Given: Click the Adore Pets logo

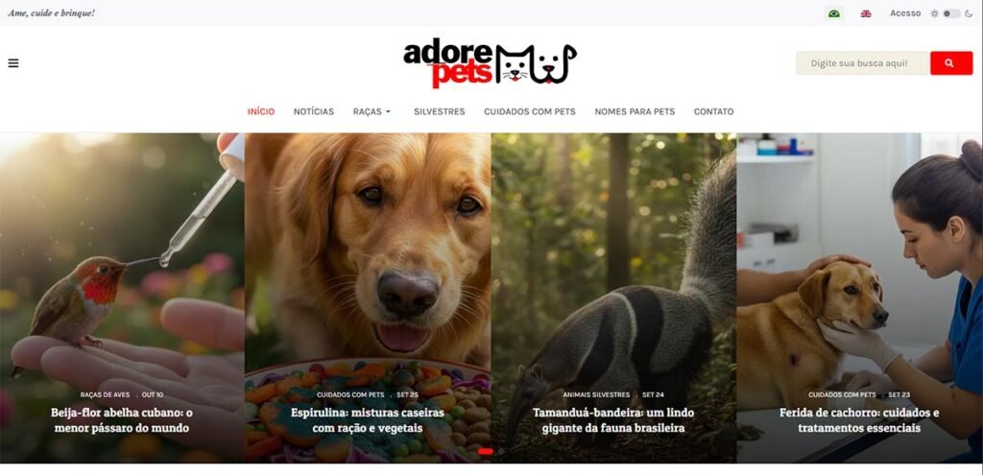Looking at the screenshot, I should (x=490, y=63).
